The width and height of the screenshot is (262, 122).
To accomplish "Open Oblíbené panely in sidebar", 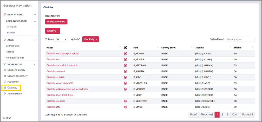I will pos(16,70).
